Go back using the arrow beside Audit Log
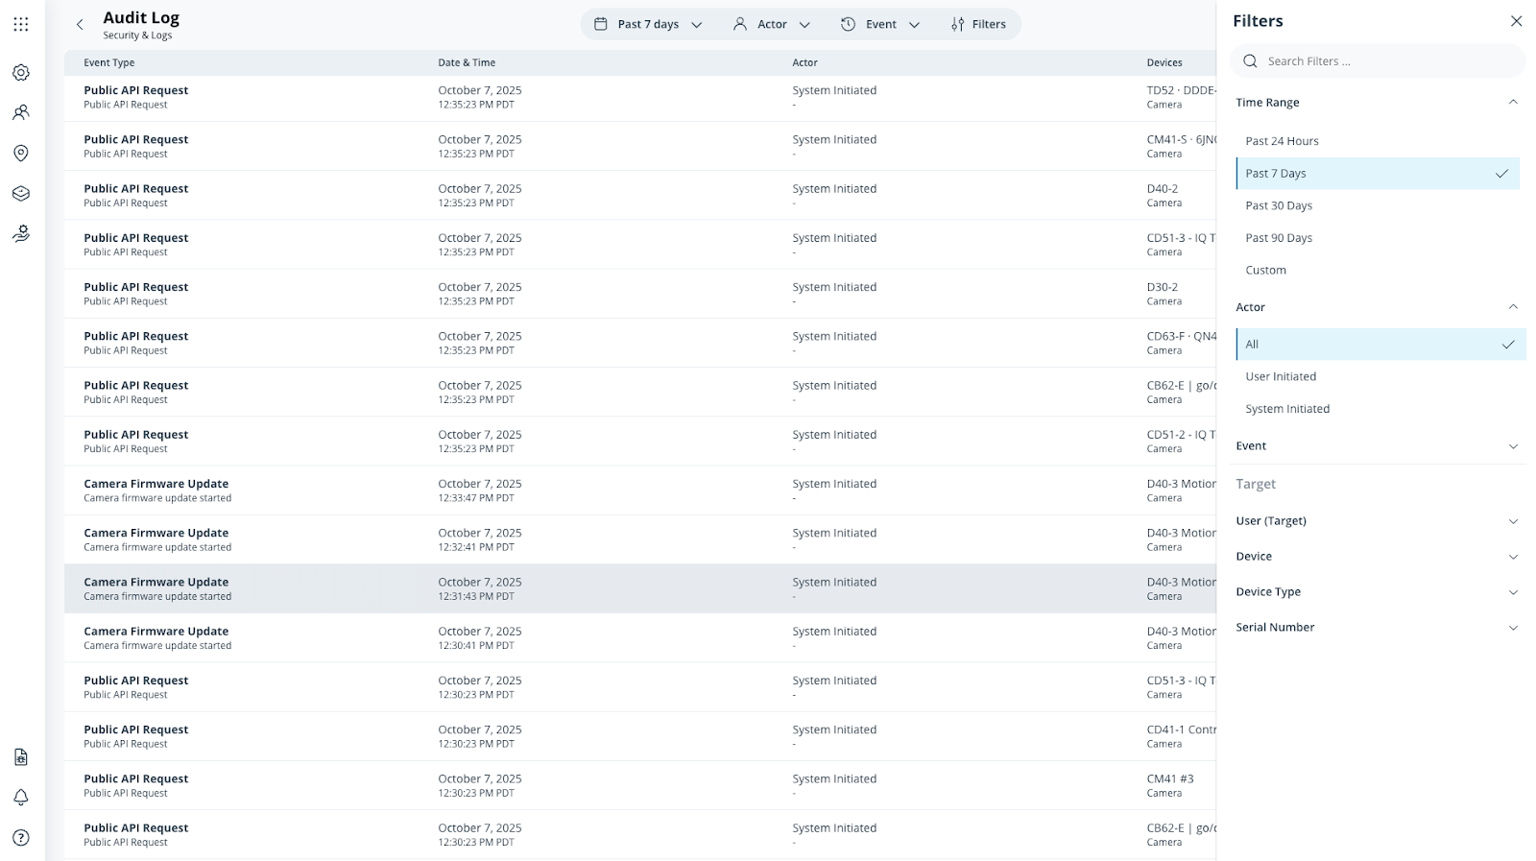The image size is (1536, 861). (x=80, y=25)
